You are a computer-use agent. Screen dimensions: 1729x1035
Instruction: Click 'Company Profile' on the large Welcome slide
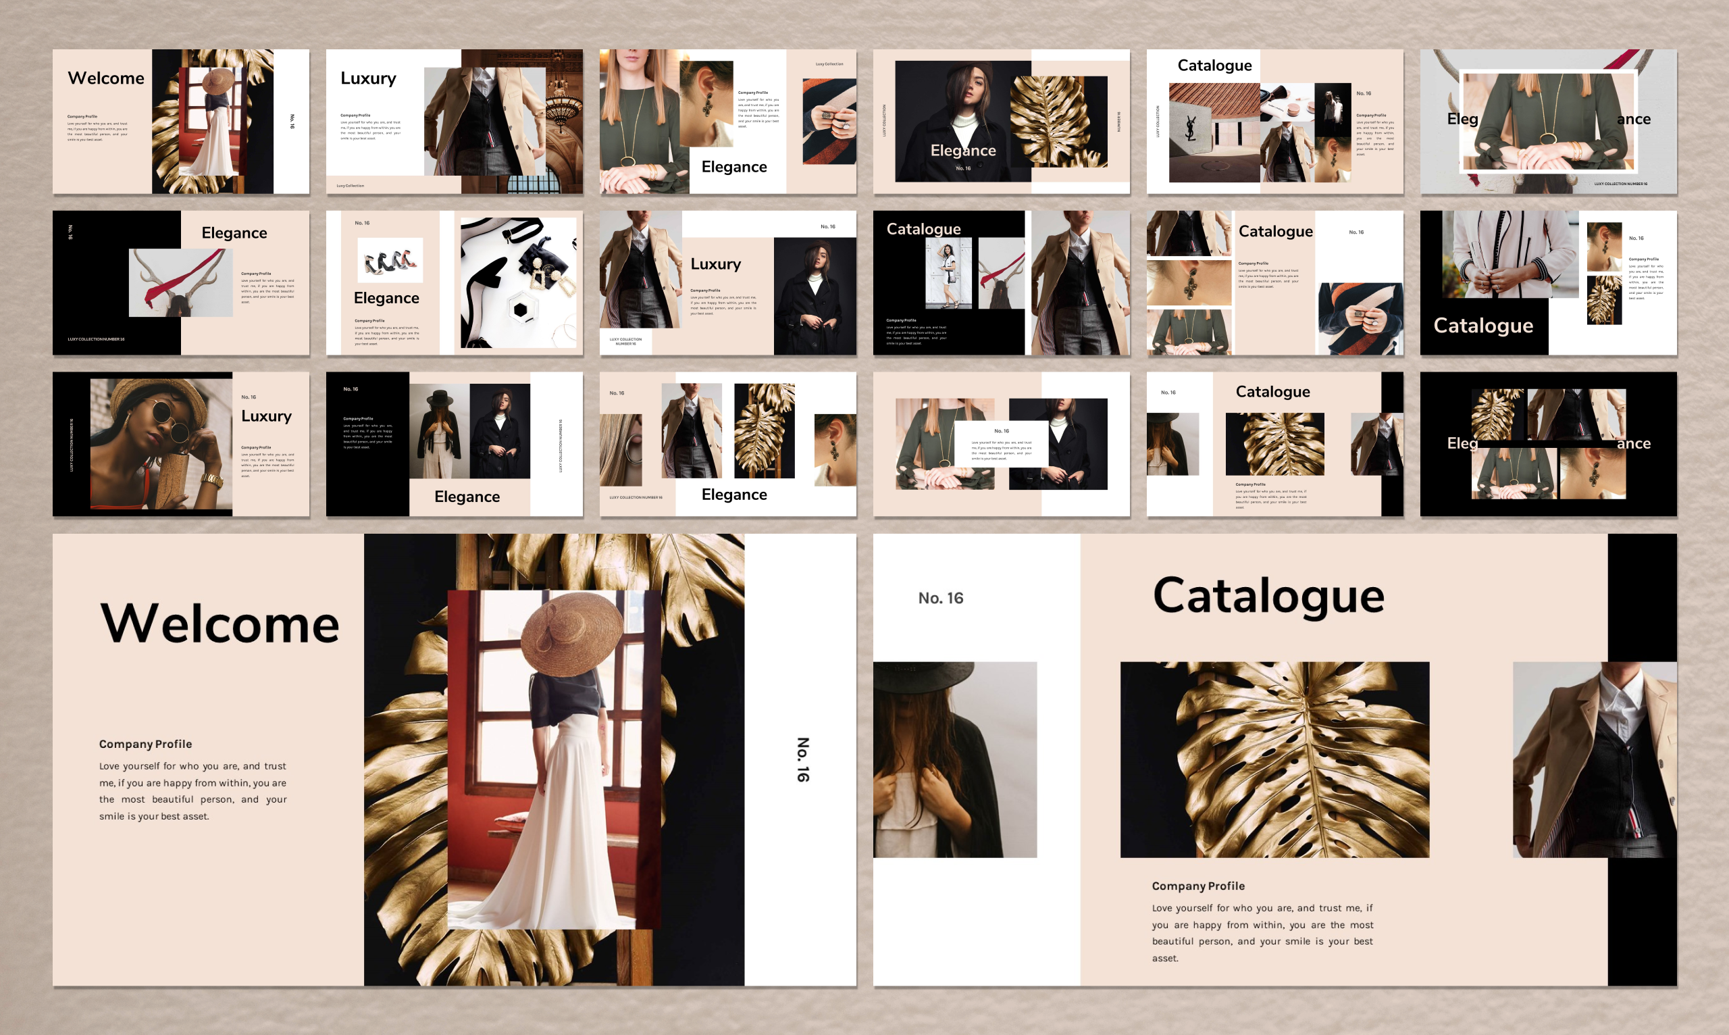pos(145,744)
